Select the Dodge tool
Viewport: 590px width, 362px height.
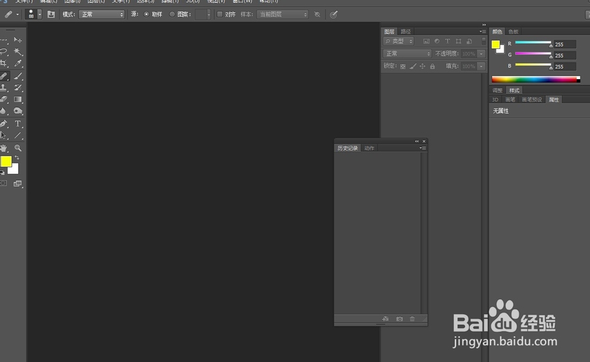pos(18,111)
